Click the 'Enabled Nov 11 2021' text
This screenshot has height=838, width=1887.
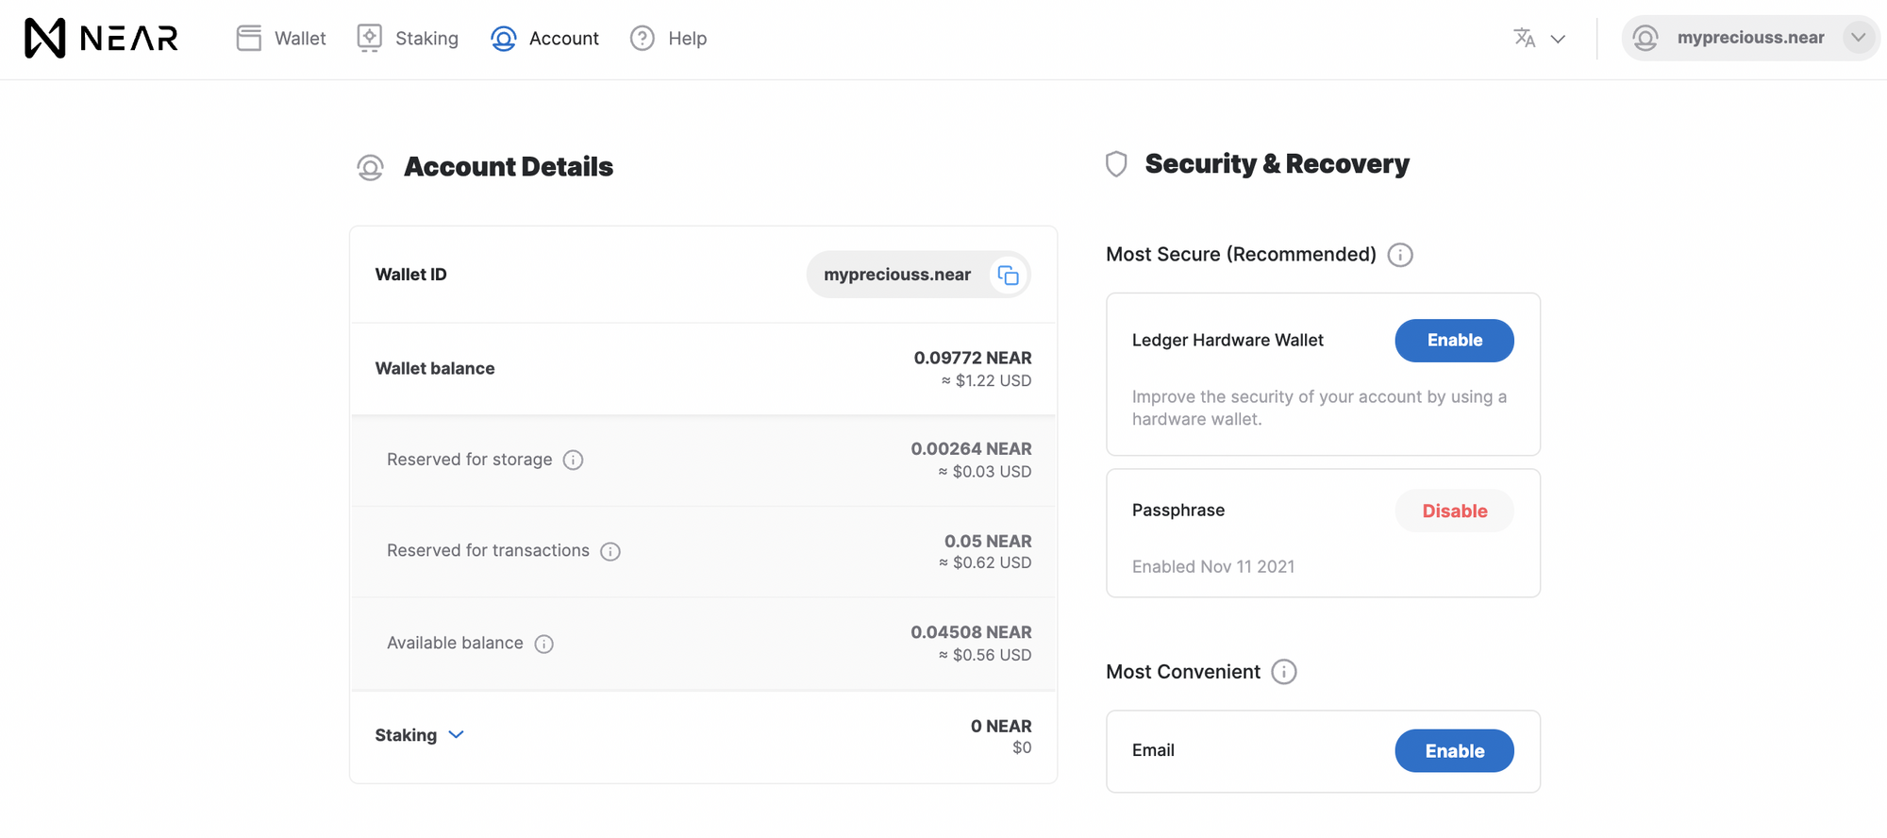click(1213, 566)
